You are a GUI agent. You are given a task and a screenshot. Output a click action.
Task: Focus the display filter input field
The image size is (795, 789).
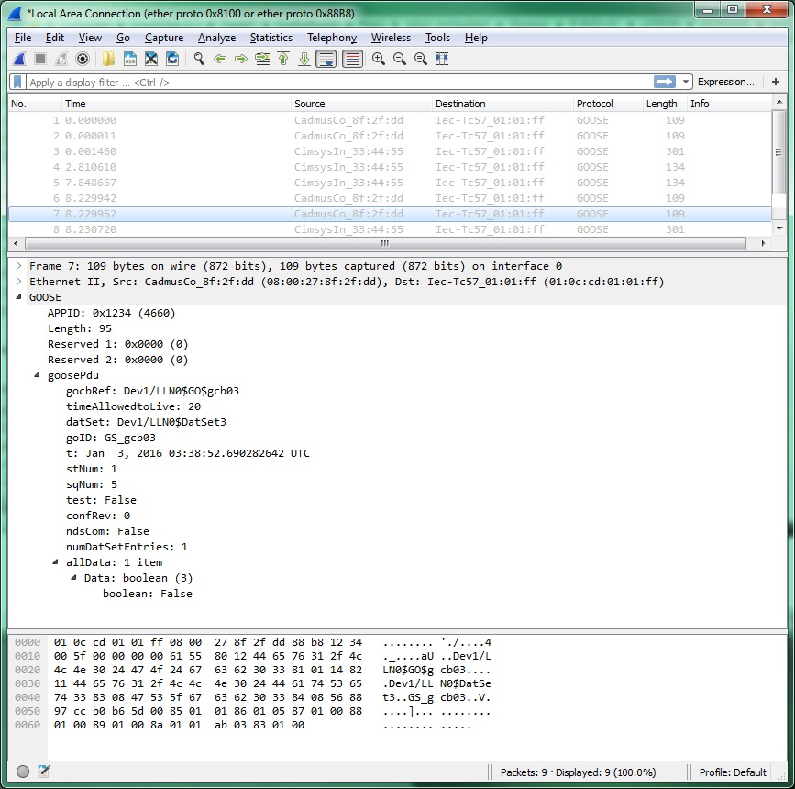coord(338,83)
